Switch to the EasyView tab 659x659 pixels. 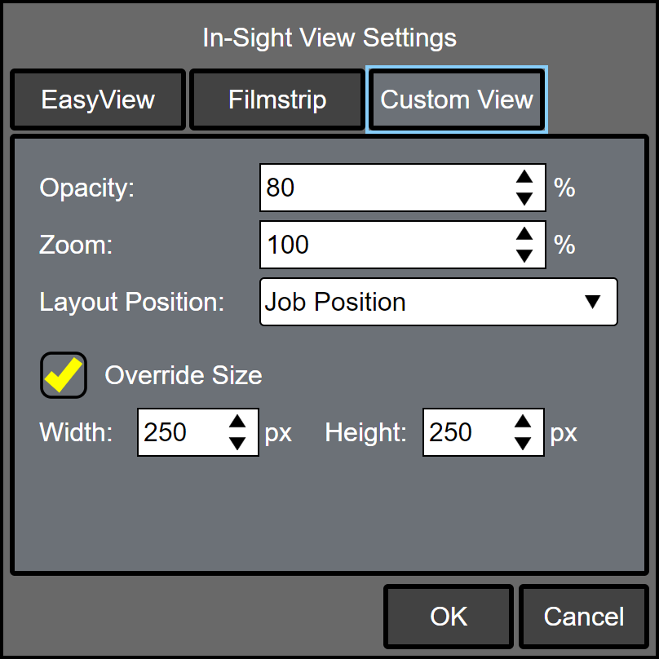[x=98, y=100]
